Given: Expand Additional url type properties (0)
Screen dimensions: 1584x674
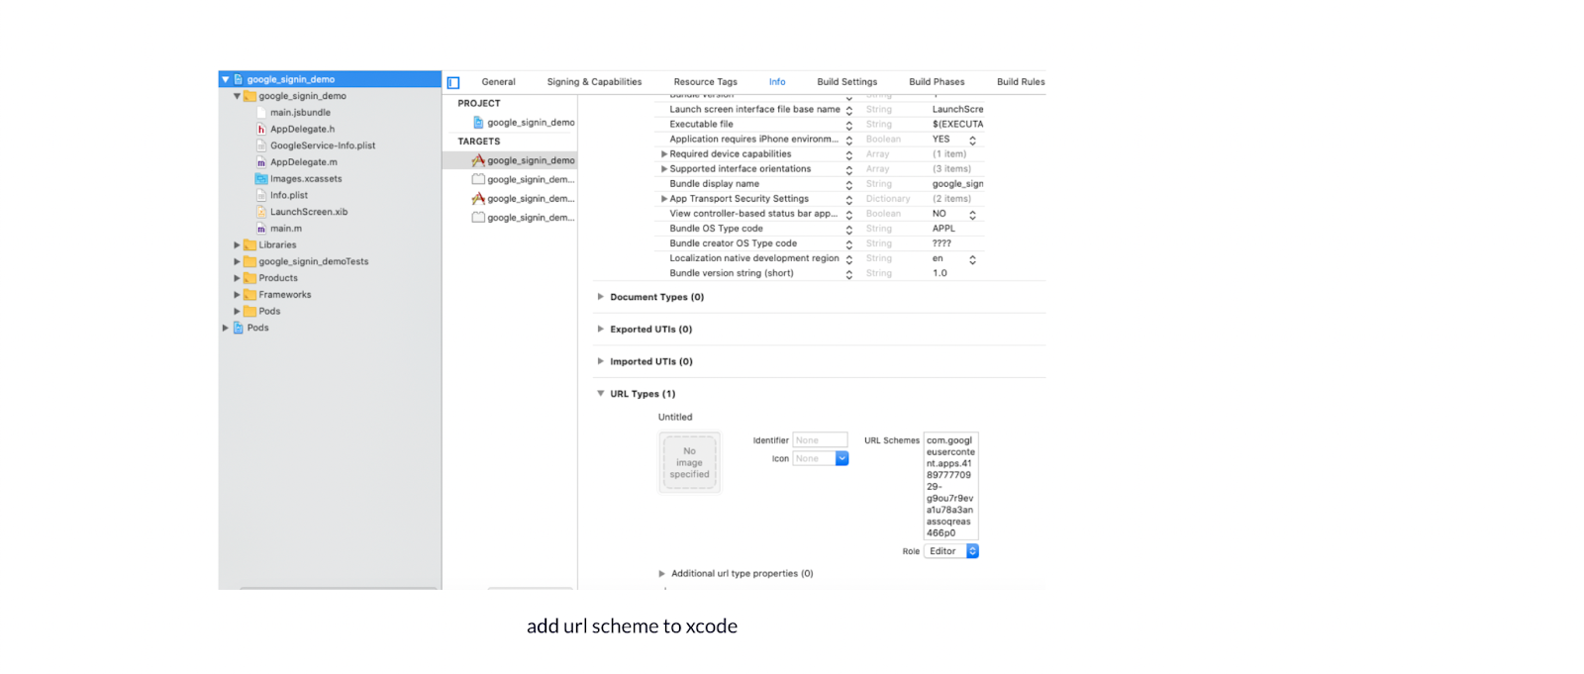Looking at the screenshot, I should [x=662, y=574].
